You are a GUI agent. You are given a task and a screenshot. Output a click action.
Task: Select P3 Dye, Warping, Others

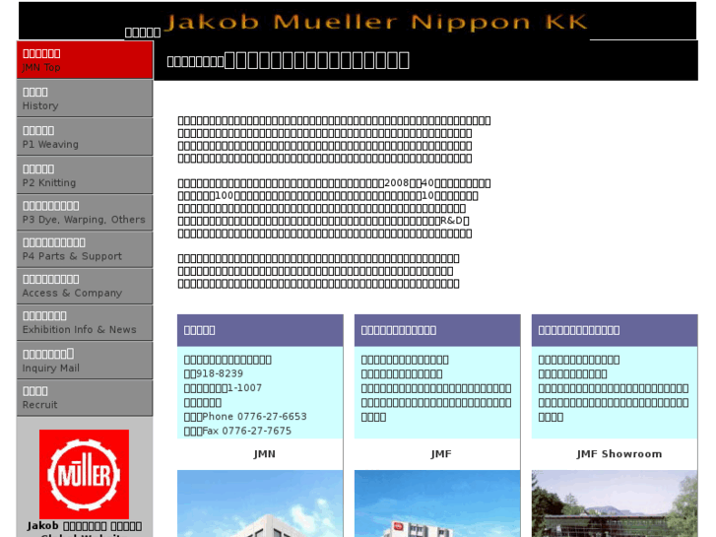click(85, 213)
